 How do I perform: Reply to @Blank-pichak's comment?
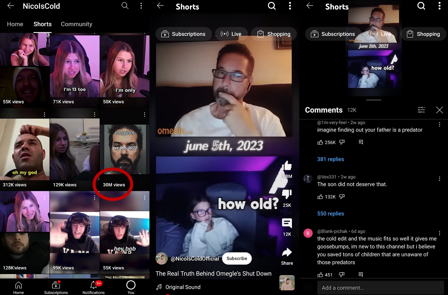point(361,275)
